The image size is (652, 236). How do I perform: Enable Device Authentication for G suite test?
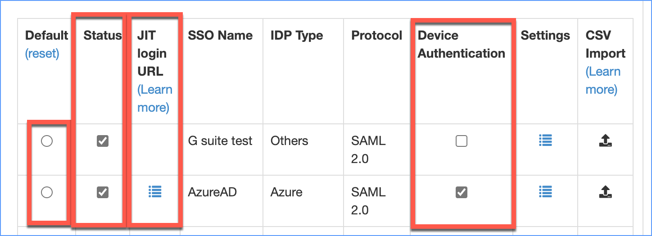(x=462, y=141)
